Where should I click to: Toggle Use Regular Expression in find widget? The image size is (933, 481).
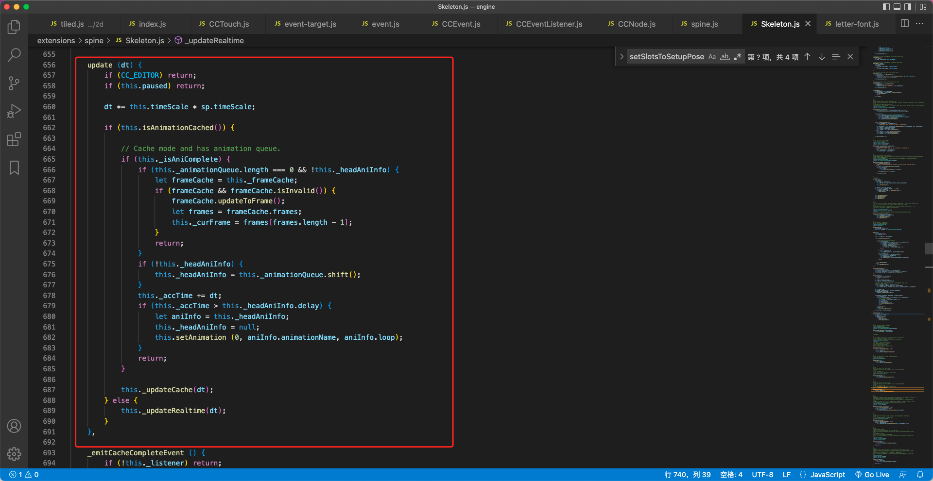point(738,57)
